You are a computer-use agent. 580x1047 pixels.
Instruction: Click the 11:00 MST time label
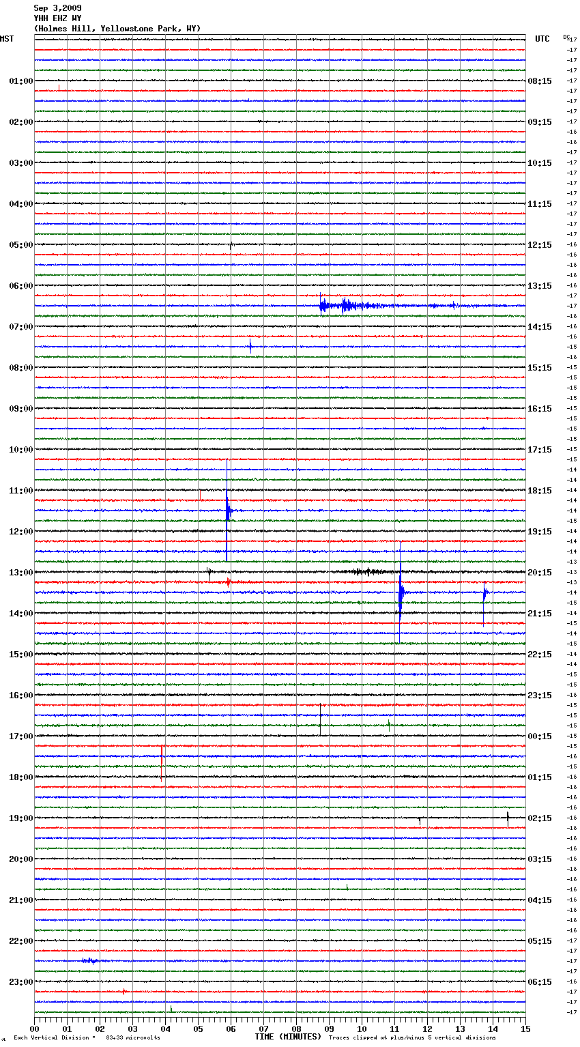coord(21,491)
